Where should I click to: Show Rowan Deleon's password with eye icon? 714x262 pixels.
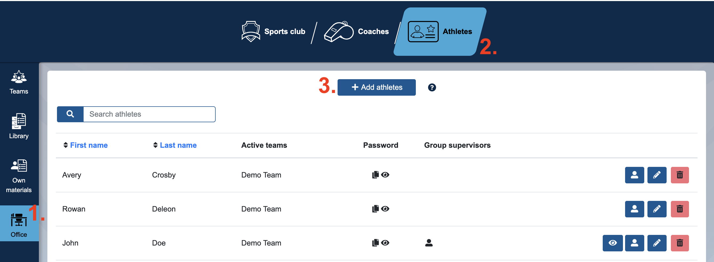385,209
